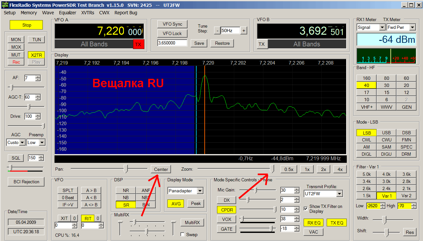Select the 80 meter band

pyautogui.click(x=386, y=78)
